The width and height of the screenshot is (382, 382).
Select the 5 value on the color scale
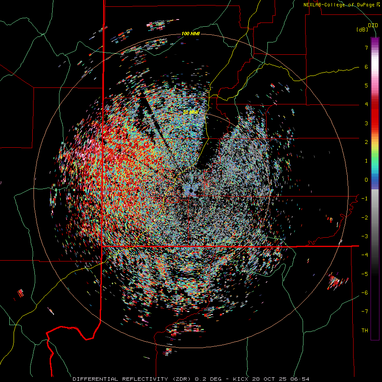[x=366, y=85]
